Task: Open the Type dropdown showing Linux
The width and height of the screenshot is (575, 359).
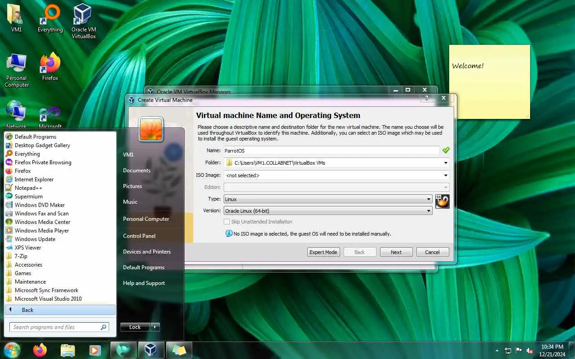Action: 328,199
